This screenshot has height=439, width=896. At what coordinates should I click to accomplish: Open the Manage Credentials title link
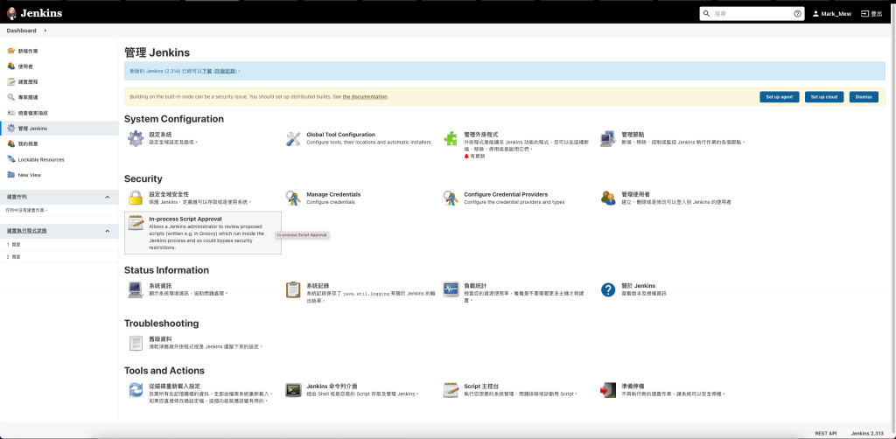pyautogui.click(x=333, y=194)
